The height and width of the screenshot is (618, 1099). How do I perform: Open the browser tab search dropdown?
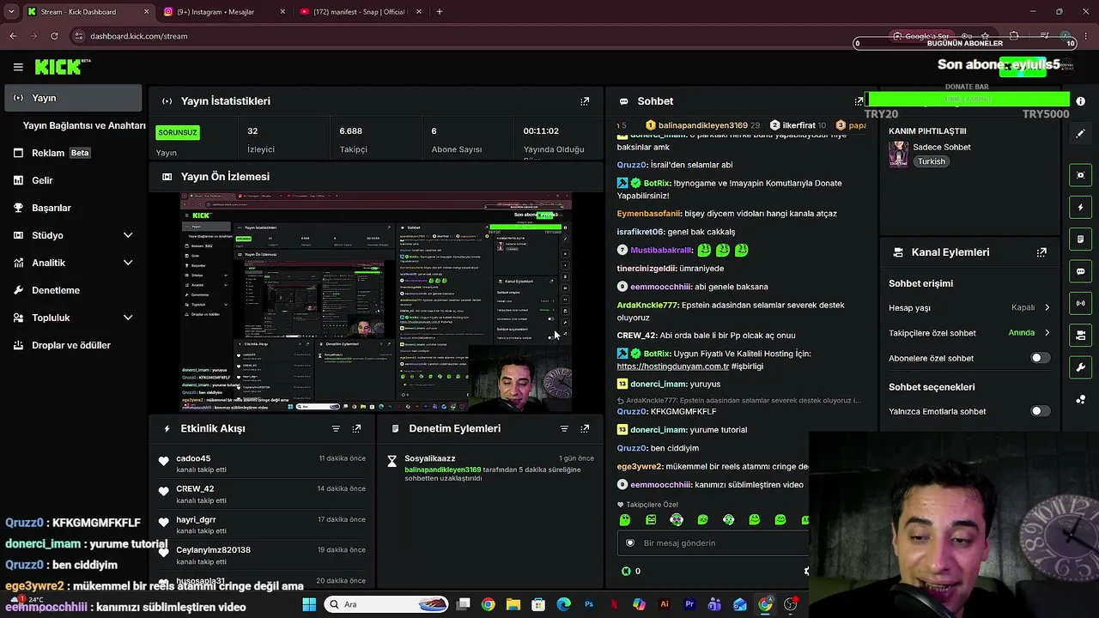[x=11, y=12]
